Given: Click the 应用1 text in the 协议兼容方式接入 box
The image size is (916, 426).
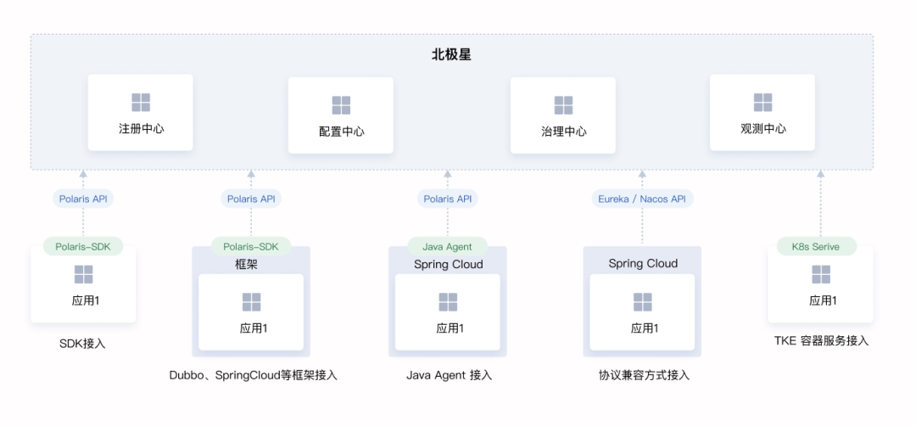Looking at the screenshot, I should click(x=645, y=328).
